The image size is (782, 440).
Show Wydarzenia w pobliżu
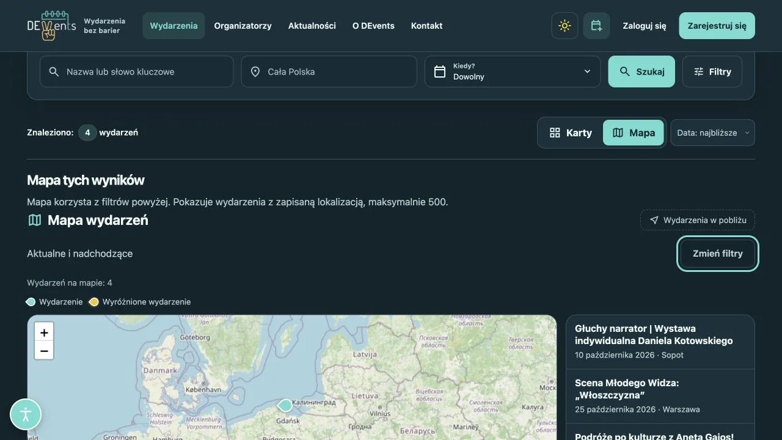[698, 220]
